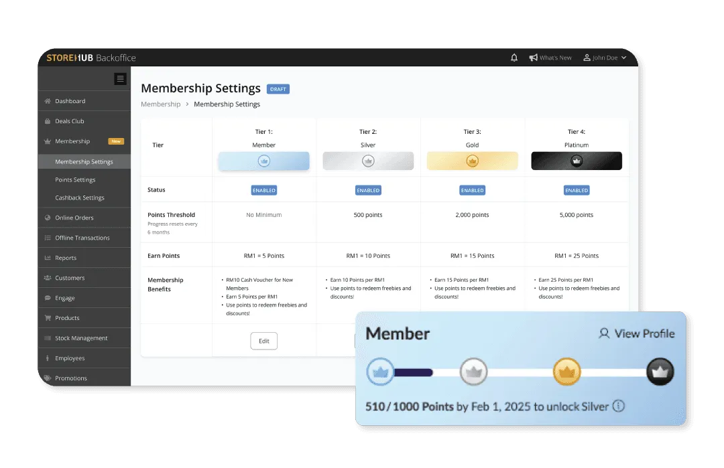The image size is (724, 468).
Task: Click the notification bell icon
Action: pos(514,58)
